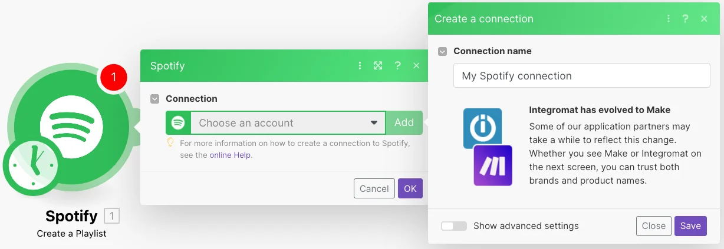Click the purple Make logo
The width and height of the screenshot is (724, 249).
point(493,165)
